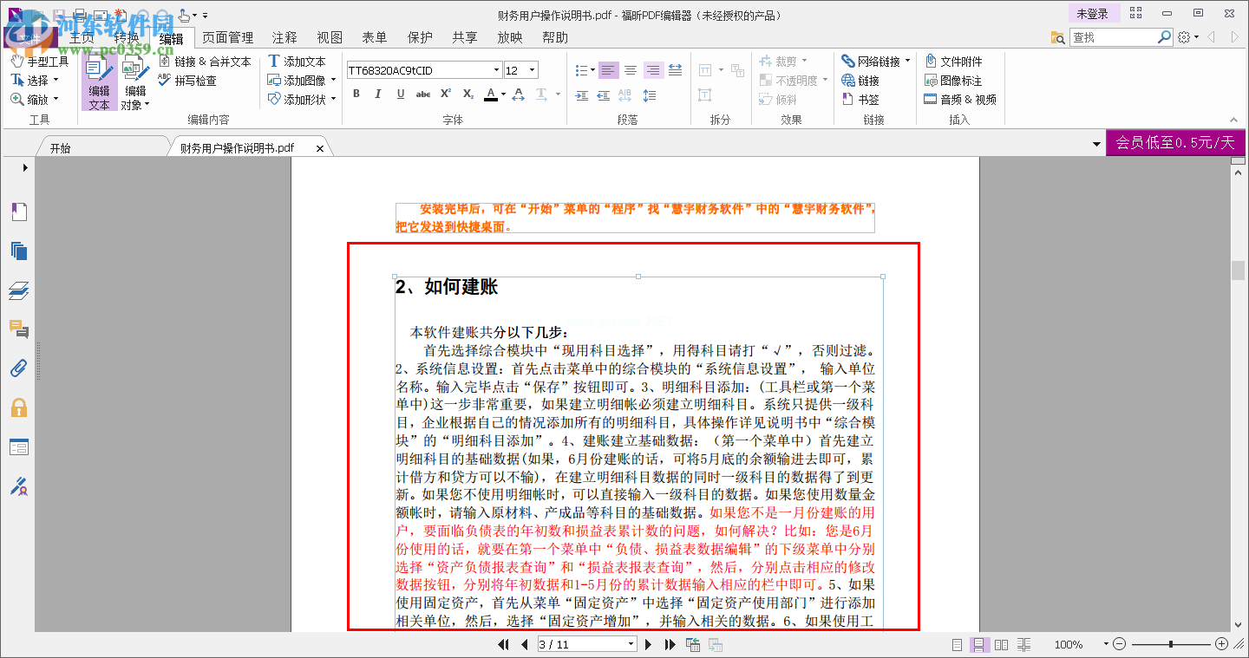Viewport: 1249px width, 658px height.
Task: Switch to single page view
Action: pyautogui.click(x=957, y=645)
